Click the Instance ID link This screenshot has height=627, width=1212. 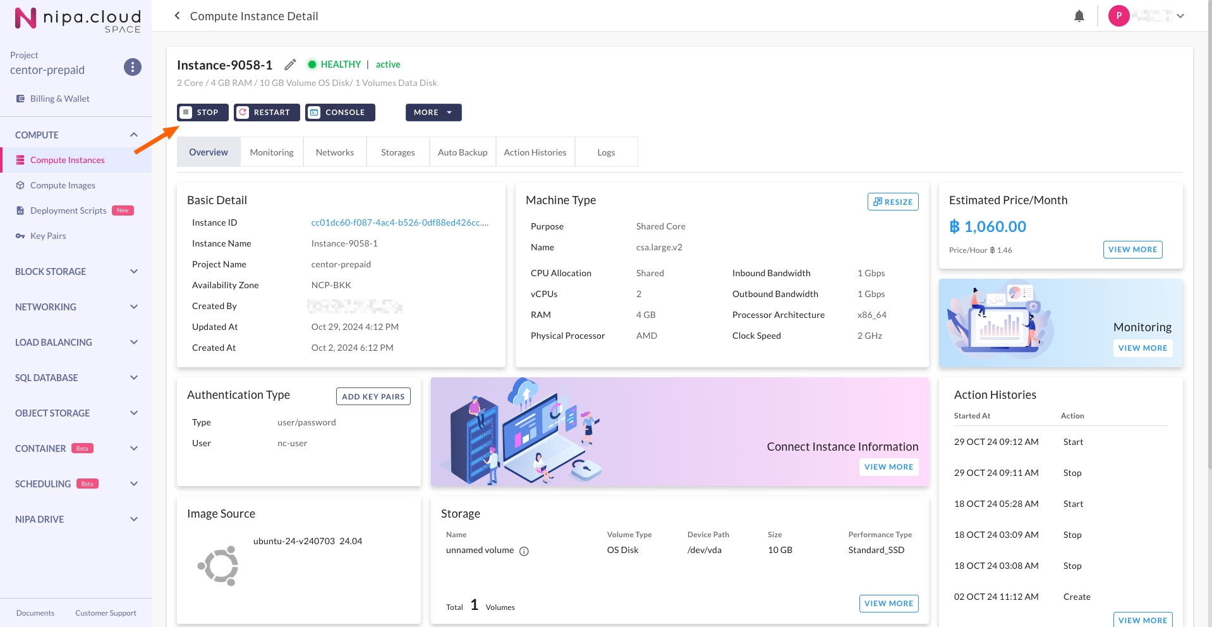coord(399,222)
